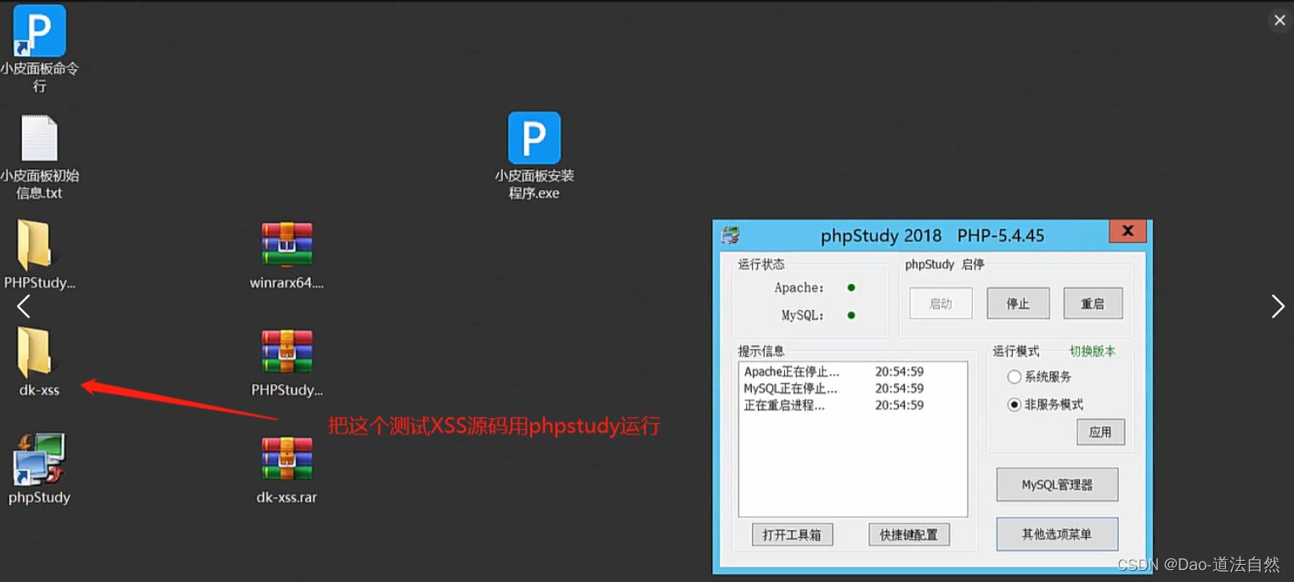1294x582 pixels.
Task: Click the MySQL status indicator dot
Action: 851,315
